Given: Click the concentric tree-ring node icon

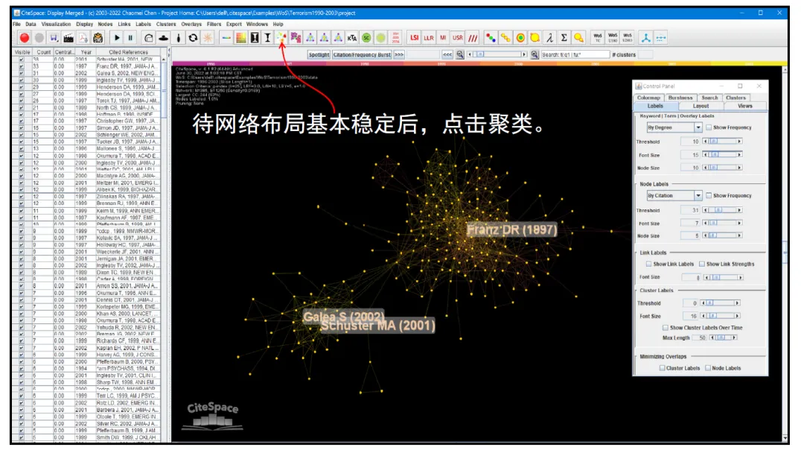Looking at the screenshot, I should 520,37.
